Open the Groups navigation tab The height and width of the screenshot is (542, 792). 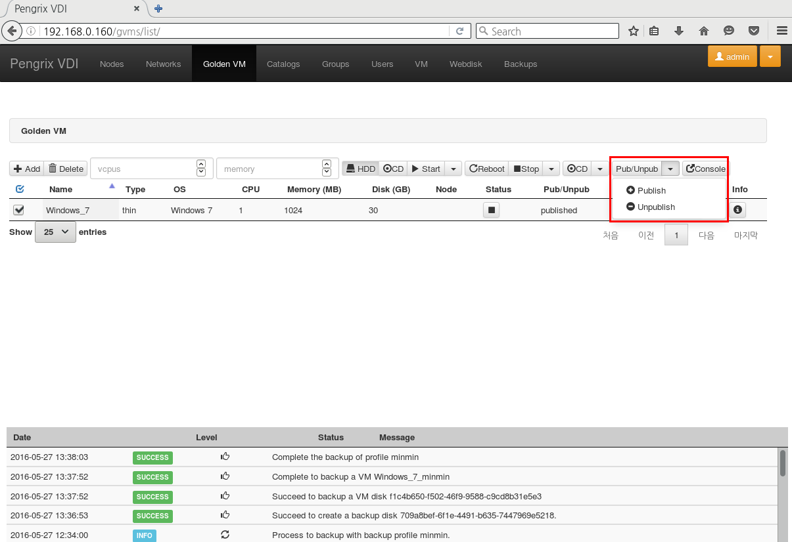click(335, 64)
